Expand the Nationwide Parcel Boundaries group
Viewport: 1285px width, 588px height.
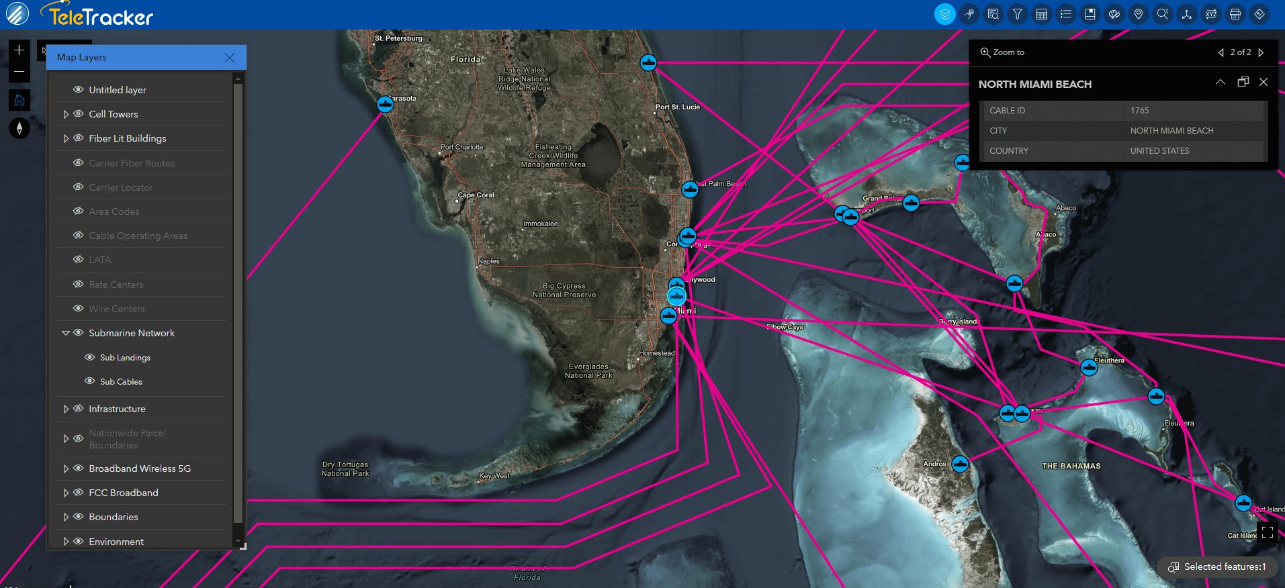coord(66,438)
